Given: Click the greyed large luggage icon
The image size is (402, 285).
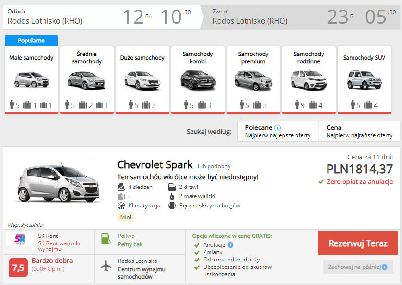Looking at the screenshot, I should (121, 196).
